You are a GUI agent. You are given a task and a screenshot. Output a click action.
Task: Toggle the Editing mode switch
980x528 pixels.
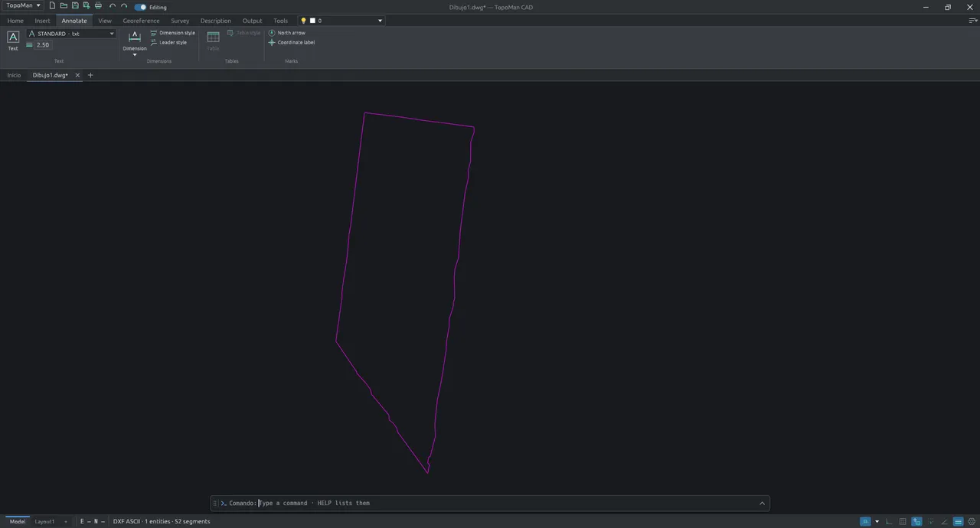coord(140,7)
